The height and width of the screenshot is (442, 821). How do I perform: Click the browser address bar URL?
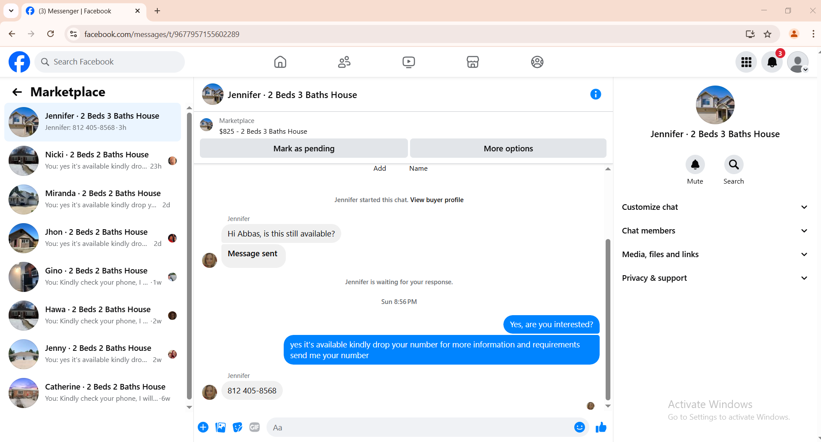point(162,34)
